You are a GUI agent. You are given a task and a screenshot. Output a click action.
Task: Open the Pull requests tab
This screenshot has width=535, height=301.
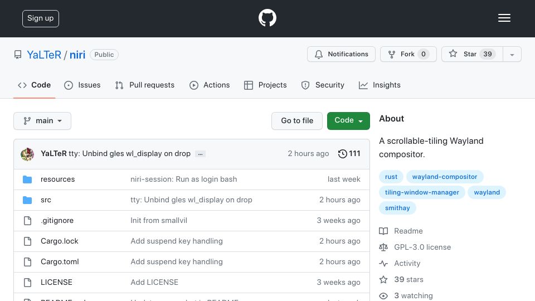tap(145, 85)
